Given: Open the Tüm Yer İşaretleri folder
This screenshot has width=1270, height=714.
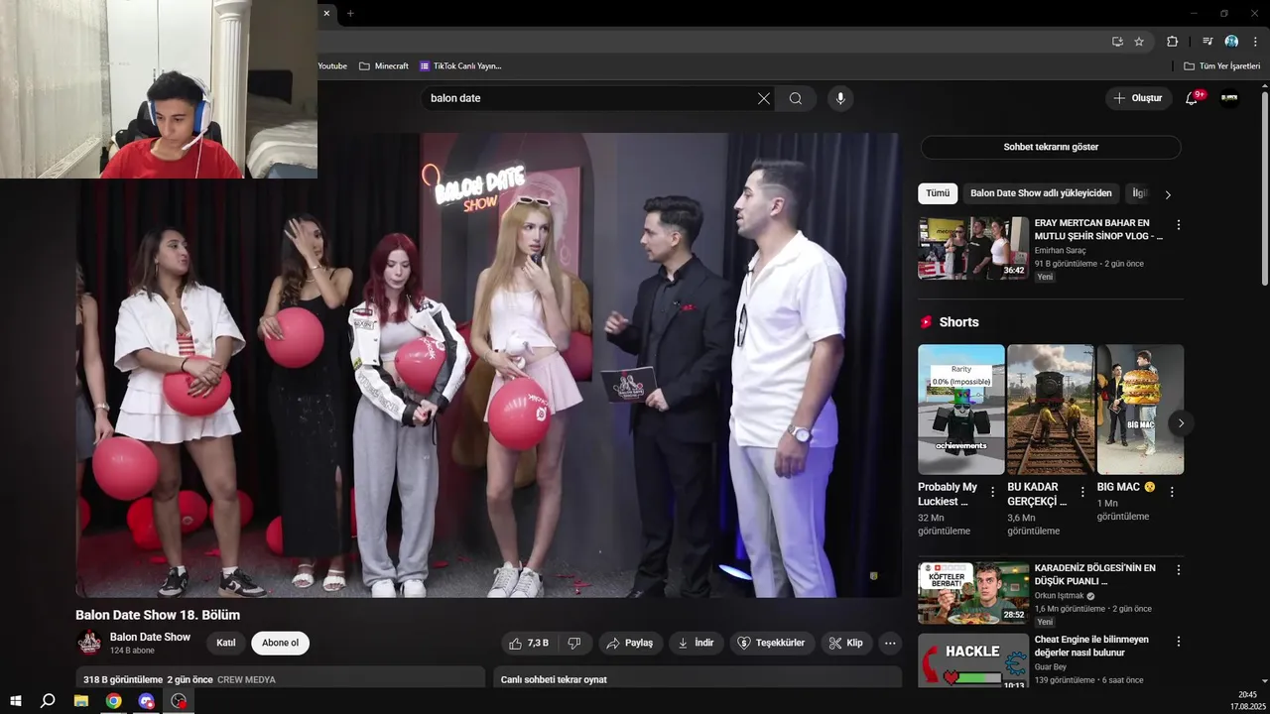Looking at the screenshot, I should 1222,66.
